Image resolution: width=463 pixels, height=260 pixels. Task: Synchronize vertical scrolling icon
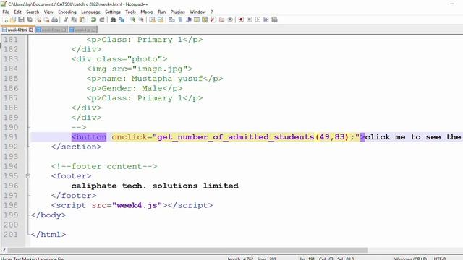(152, 19)
